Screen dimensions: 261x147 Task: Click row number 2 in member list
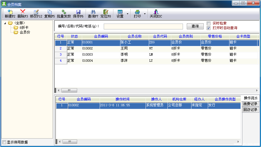61,48
